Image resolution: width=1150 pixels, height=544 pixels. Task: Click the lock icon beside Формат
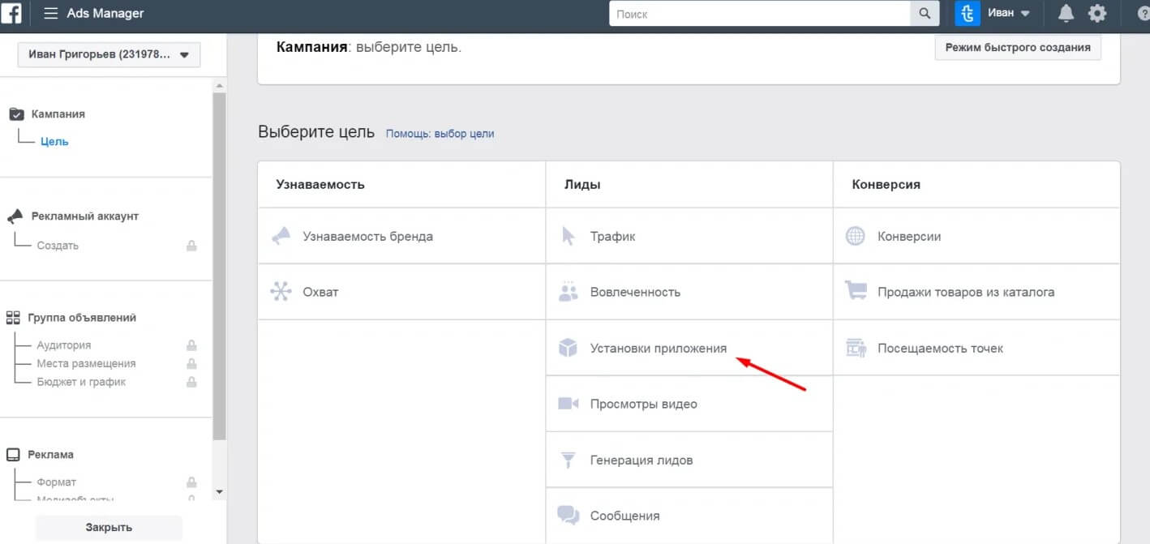[191, 482]
